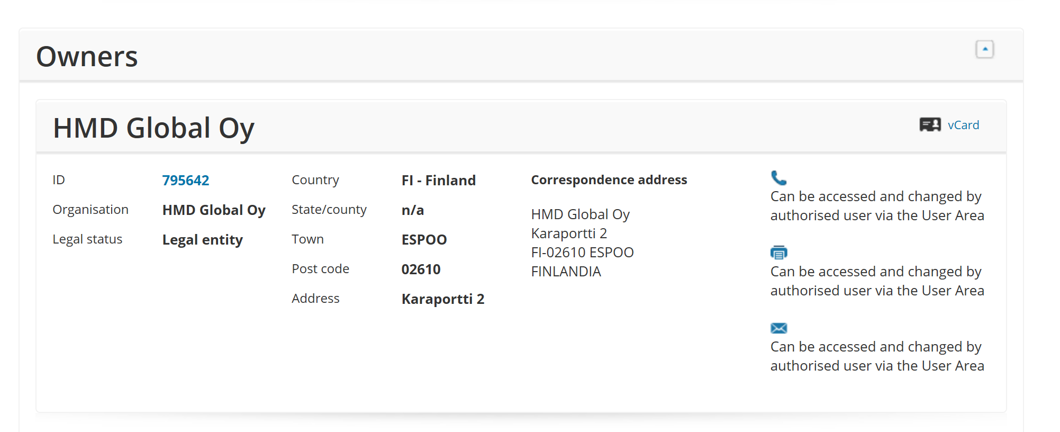Screen dimensions: 1060x432
Task: Select the Post code value 02610
Action: click(421, 269)
